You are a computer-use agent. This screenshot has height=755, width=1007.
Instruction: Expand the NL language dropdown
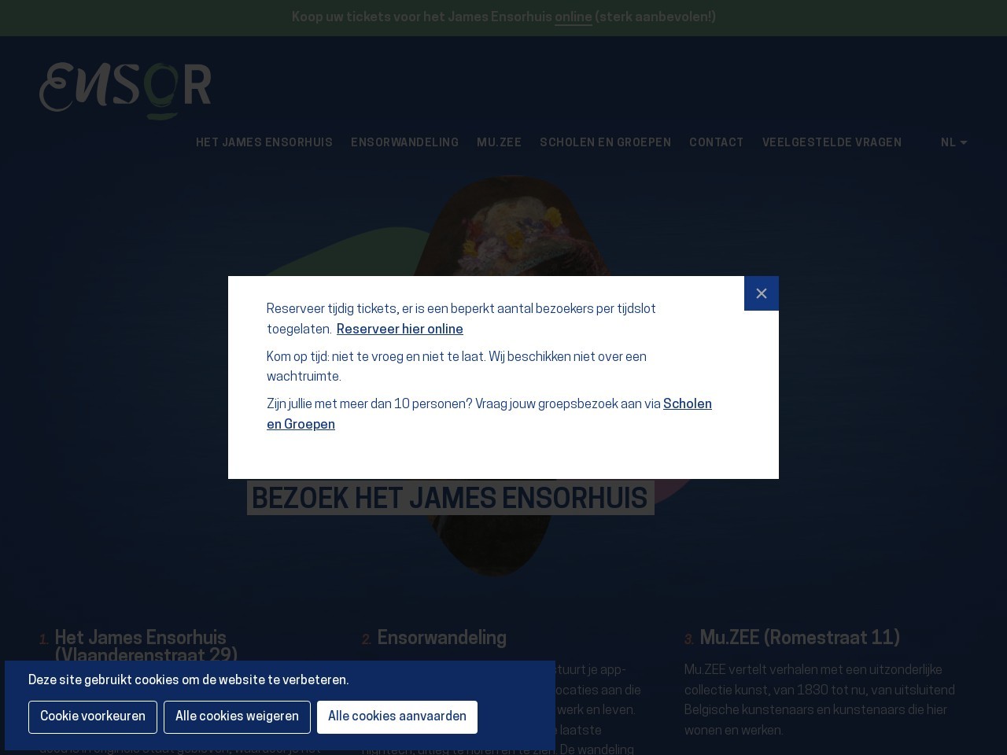(954, 142)
